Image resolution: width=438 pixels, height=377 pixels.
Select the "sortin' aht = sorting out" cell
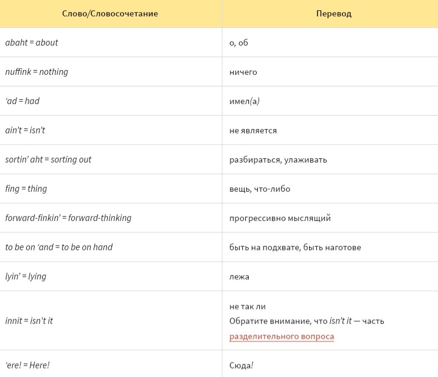click(x=48, y=160)
